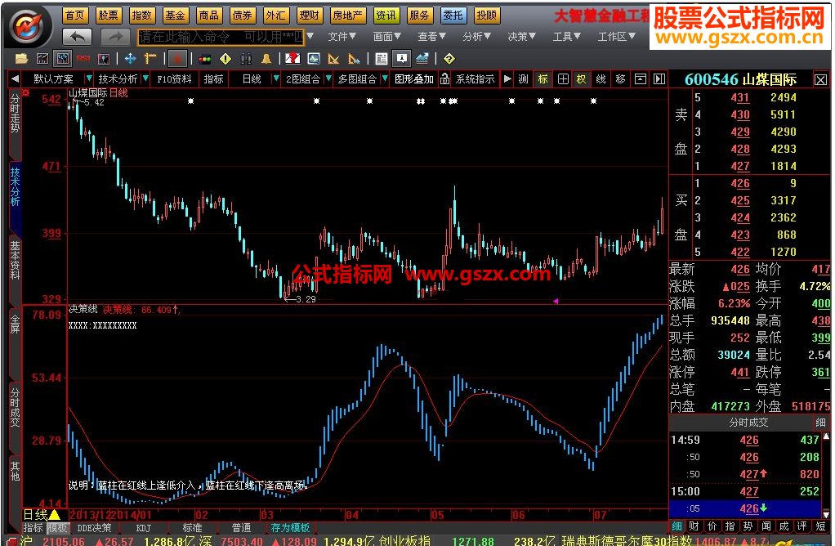Image resolution: width=835 pixels, height=546 pixels.
Task: Toggle the 线 line button
Action: click(x=601, y=79)
